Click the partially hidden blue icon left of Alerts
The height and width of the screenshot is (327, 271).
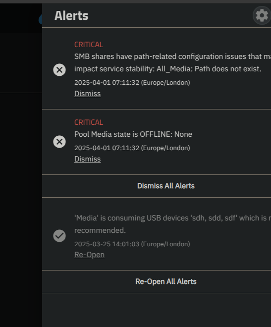click(41, 19)
